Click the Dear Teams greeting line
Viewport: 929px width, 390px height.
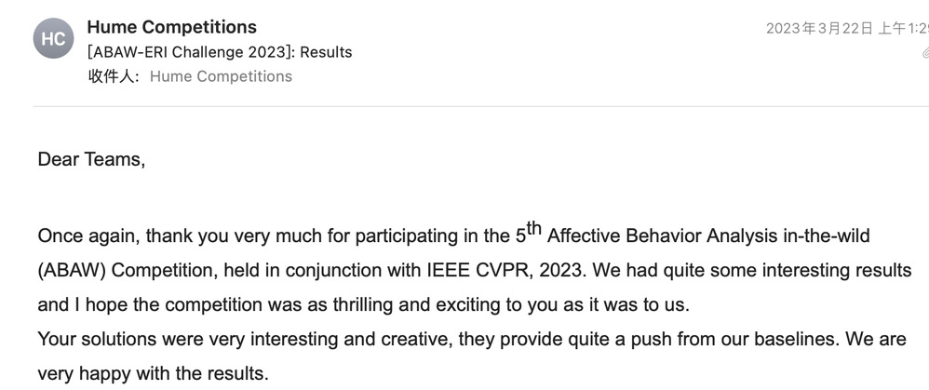pyautogui.click(x=91, y=159)
